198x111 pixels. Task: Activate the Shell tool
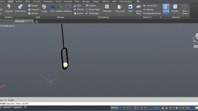tap(130, 8)
